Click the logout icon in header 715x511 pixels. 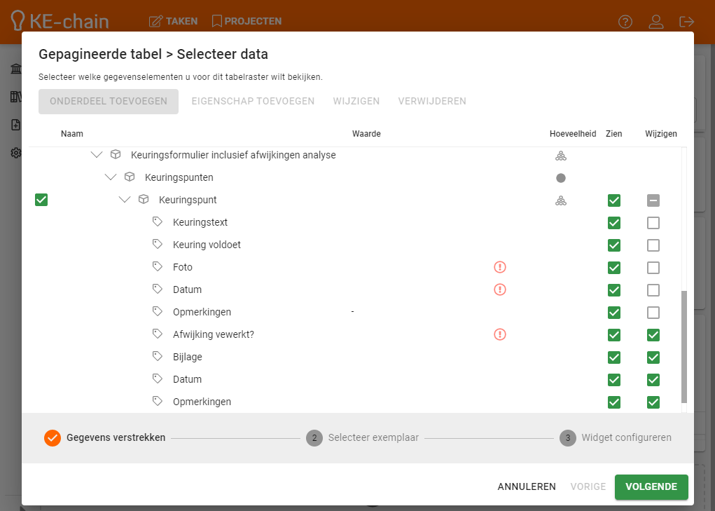(686, 22)
